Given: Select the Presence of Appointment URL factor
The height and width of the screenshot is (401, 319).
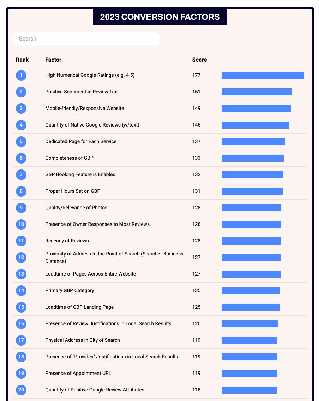Looking at the screenshot, I should pos(78,374).
